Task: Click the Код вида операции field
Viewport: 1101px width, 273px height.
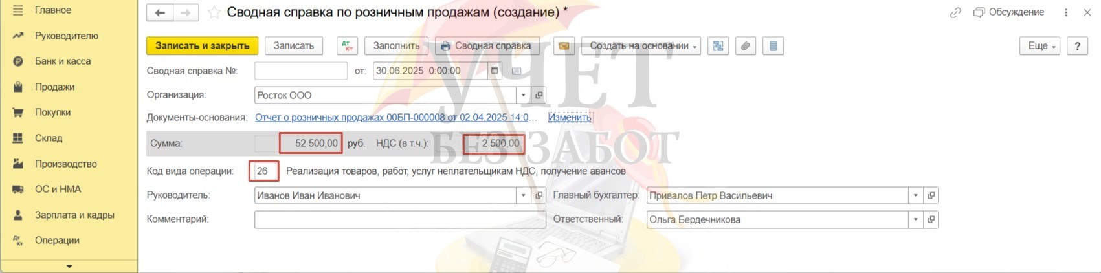Action: tap(263, 171)
